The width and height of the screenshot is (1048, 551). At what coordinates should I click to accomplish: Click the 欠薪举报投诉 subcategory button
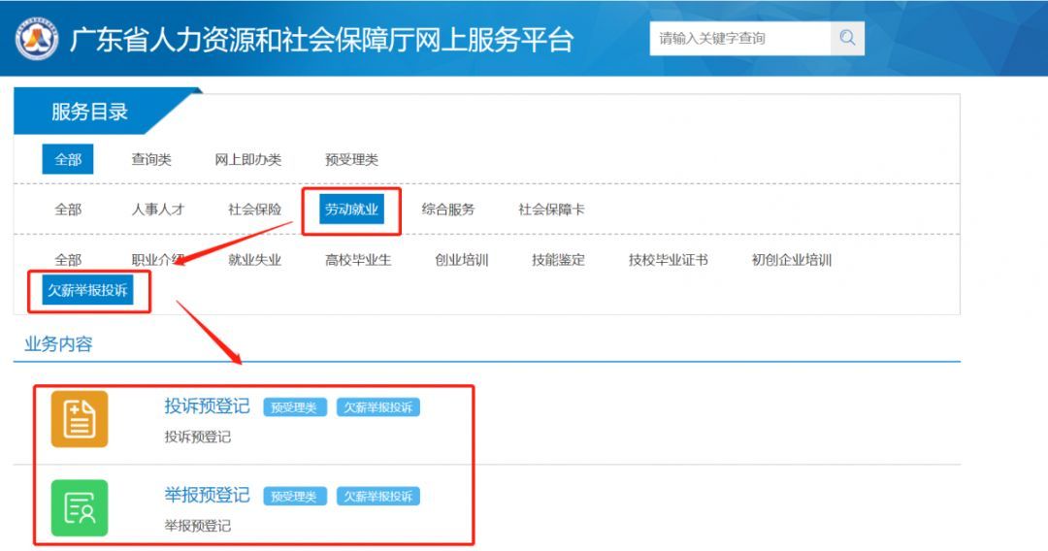pyautogui.click(x=87, y=290)
